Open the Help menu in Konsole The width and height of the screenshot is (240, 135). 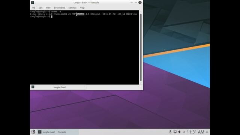point(82,7)
